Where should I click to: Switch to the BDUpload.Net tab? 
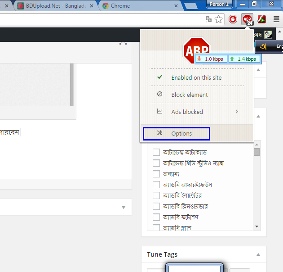coord(55,6)
